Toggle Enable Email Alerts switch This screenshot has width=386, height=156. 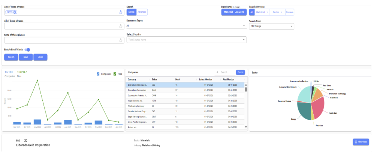click(27, 49)
